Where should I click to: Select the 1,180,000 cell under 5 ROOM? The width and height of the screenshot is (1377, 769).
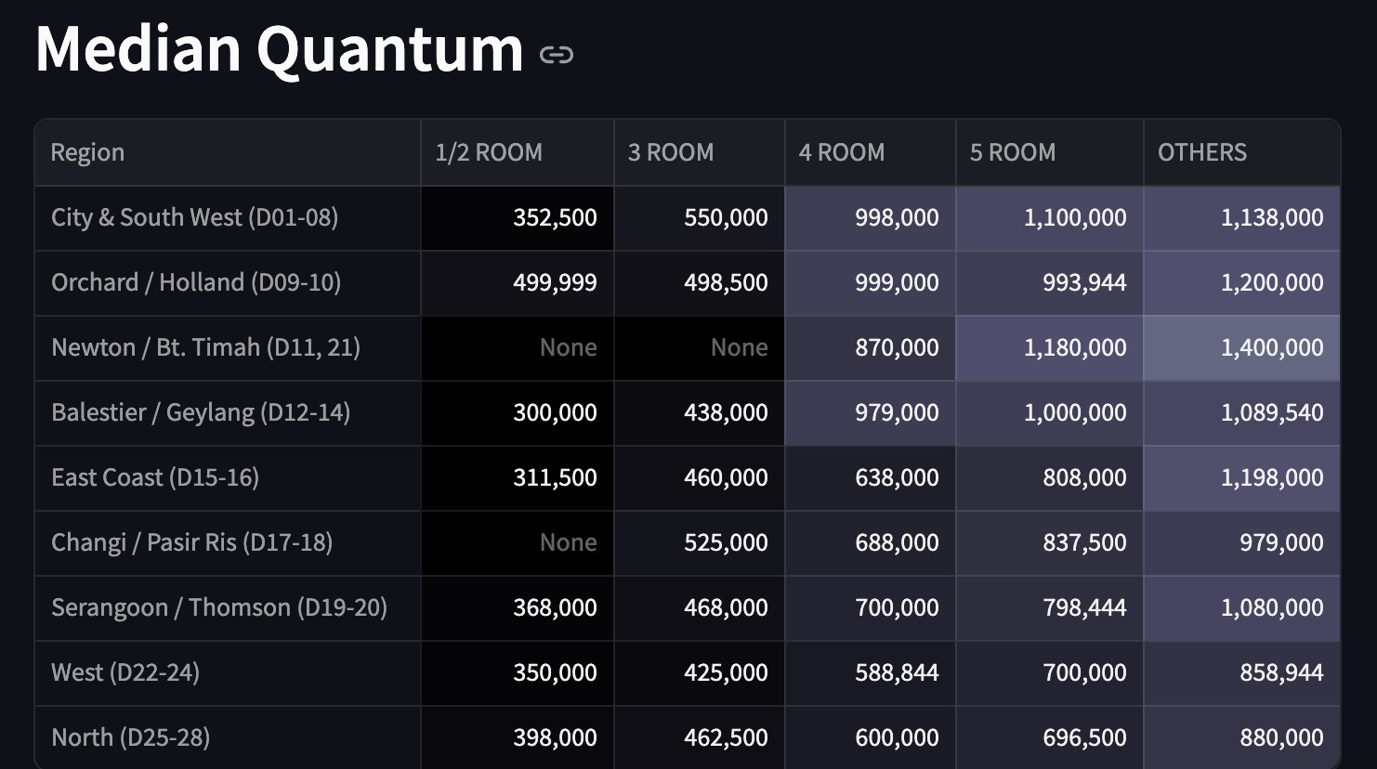point(1074,347)
